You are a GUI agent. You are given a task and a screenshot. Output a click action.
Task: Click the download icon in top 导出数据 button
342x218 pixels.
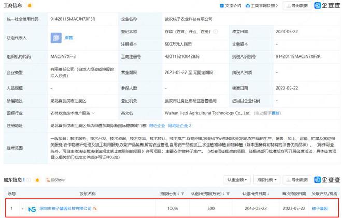[288, 6]
